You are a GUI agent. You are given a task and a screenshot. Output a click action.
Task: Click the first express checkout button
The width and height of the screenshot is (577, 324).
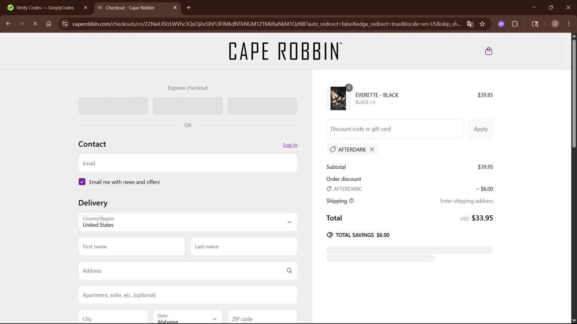tap(113, 106)
